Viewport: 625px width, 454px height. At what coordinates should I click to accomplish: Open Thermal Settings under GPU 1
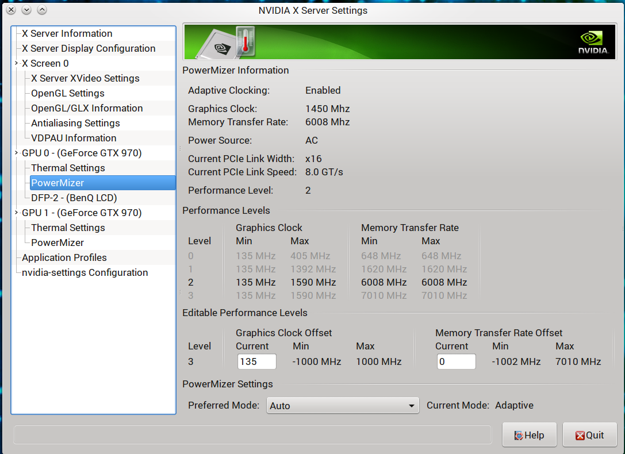pyautogui.click(x=68, y=228)
